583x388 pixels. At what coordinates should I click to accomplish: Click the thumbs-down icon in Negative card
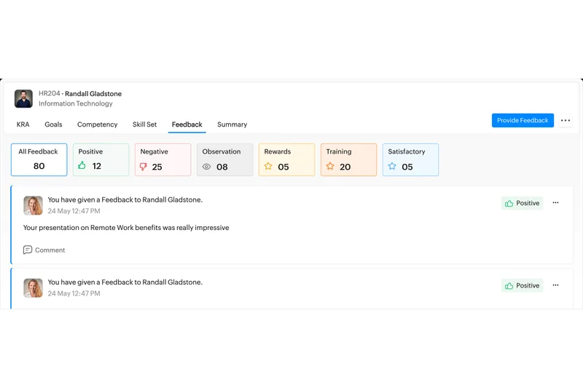(x=144, y=167)
